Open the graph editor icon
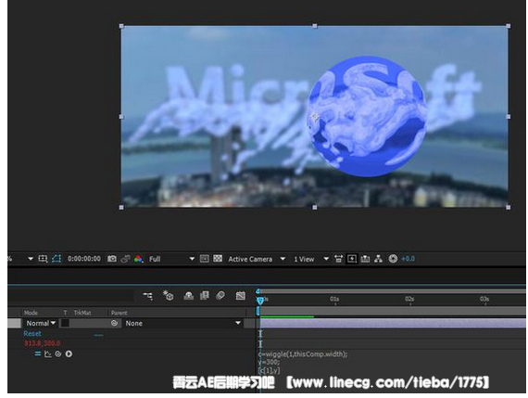The height and width of the screenshot is (398, 528). (x=241, y=296)
